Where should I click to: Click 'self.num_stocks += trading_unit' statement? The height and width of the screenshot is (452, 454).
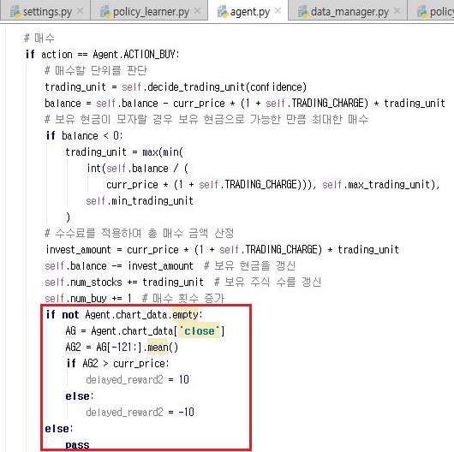click(124, 282)
